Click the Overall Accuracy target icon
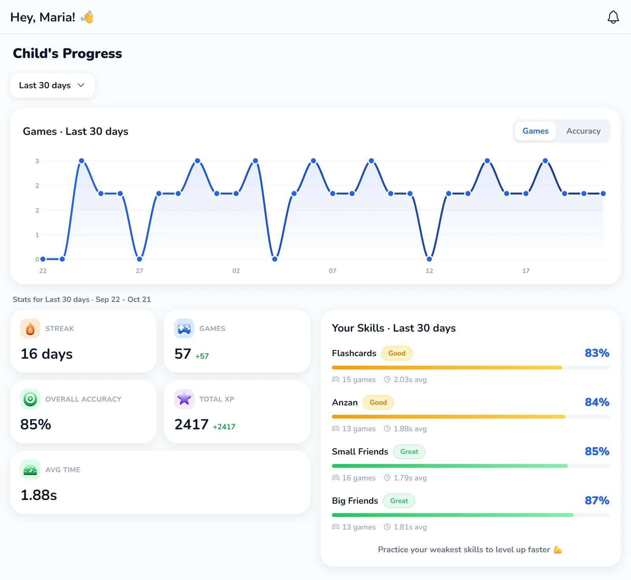The image size is (631, 580). coord(30,399)
